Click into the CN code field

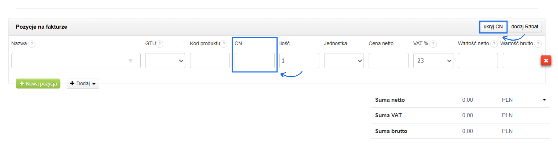[x=255, y=61]
